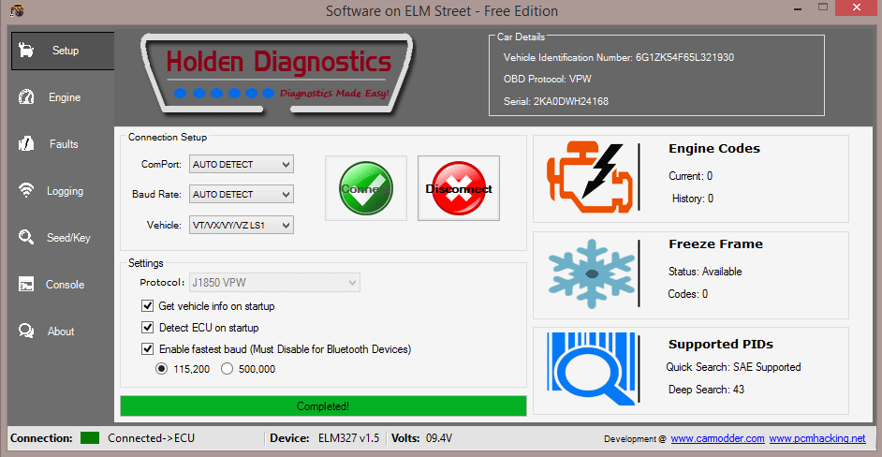This screenshot has width=882, height=457.
Task: Click the red Disconnect button
Action: pos(459,188)
